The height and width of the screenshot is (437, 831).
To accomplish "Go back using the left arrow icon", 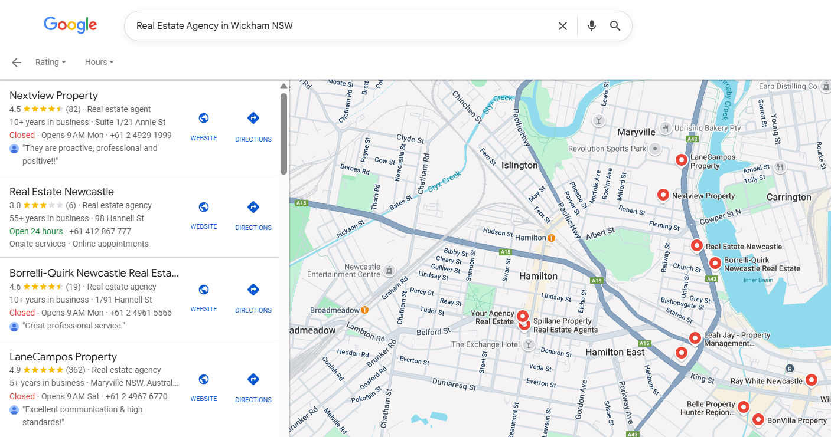I will click(x=17, y=63).
